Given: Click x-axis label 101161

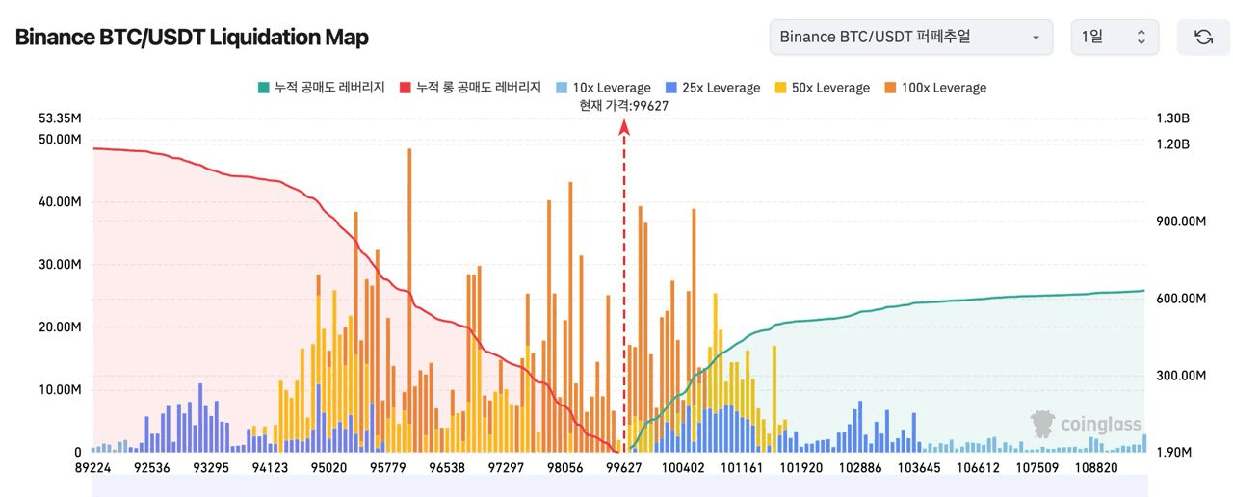Looking at the screenshot, I should (x=742, y=468).
